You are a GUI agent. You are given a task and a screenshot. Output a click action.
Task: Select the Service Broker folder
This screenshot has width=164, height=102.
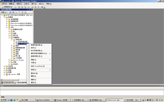(x=18, y=60)
